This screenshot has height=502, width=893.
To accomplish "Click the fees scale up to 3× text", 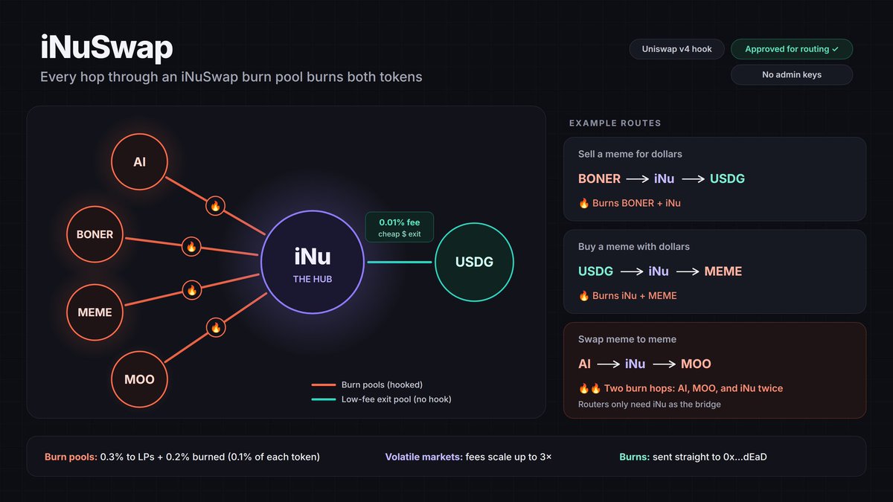I will (509, 457).
